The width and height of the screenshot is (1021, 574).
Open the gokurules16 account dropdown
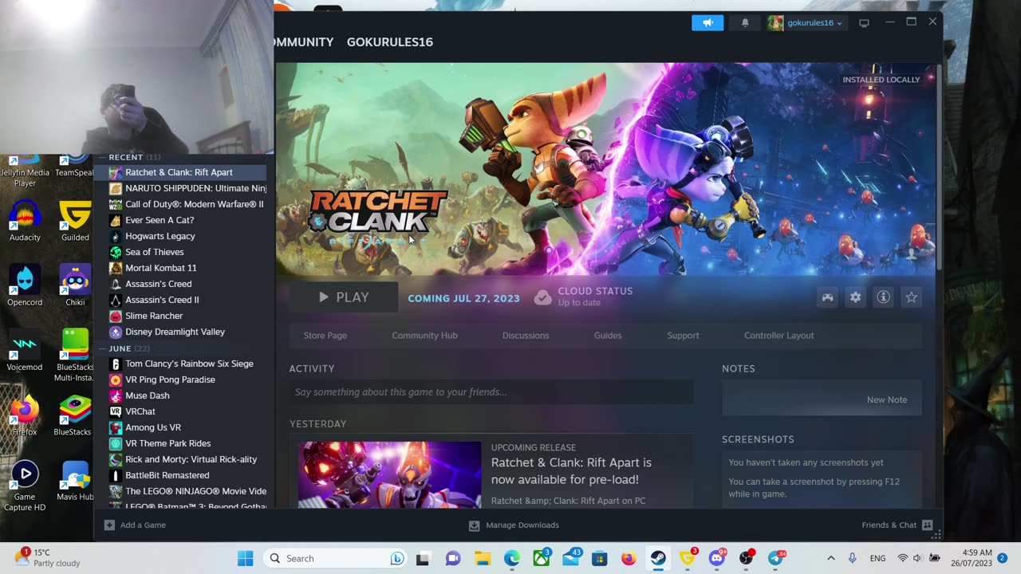(806, 22)
